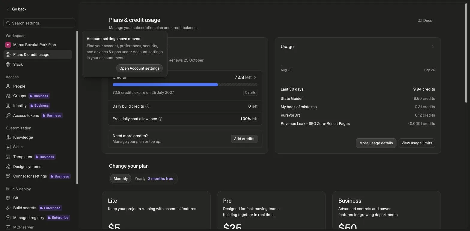Select Yearly billing option

[140, 179]
